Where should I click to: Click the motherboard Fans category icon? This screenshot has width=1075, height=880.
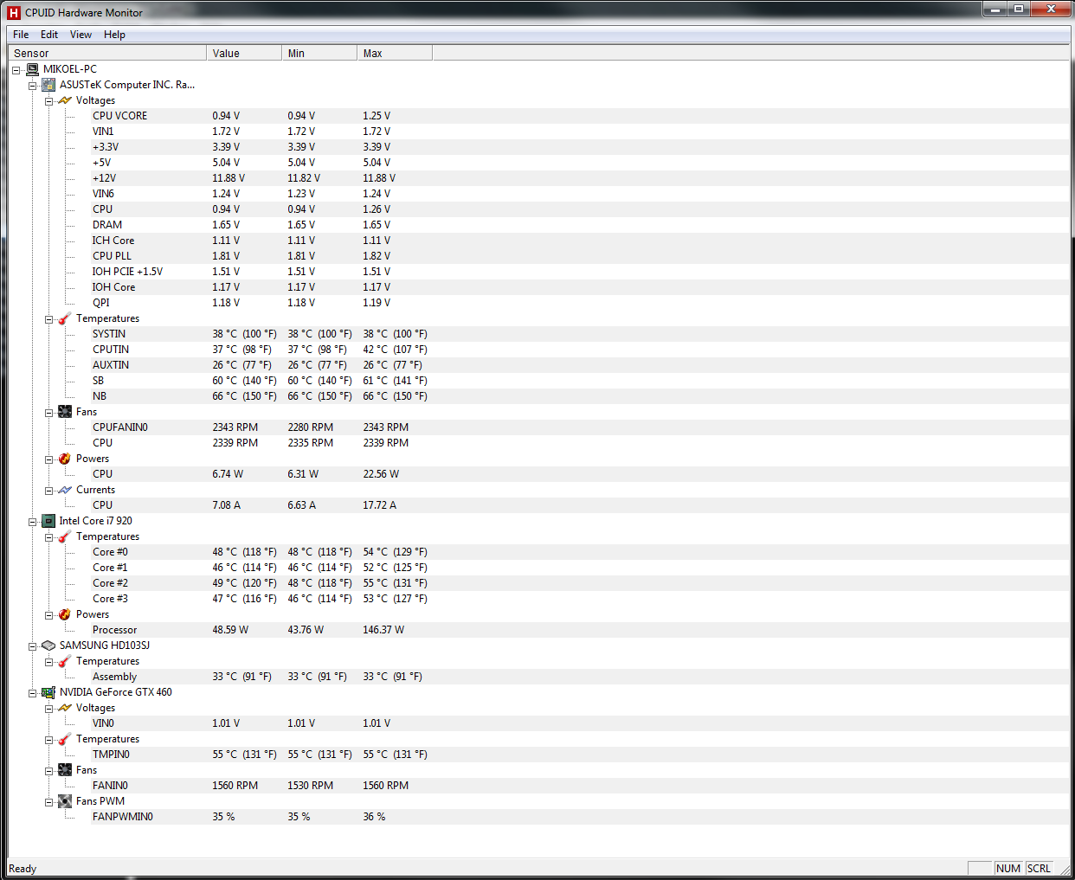(x=65, y=412)
